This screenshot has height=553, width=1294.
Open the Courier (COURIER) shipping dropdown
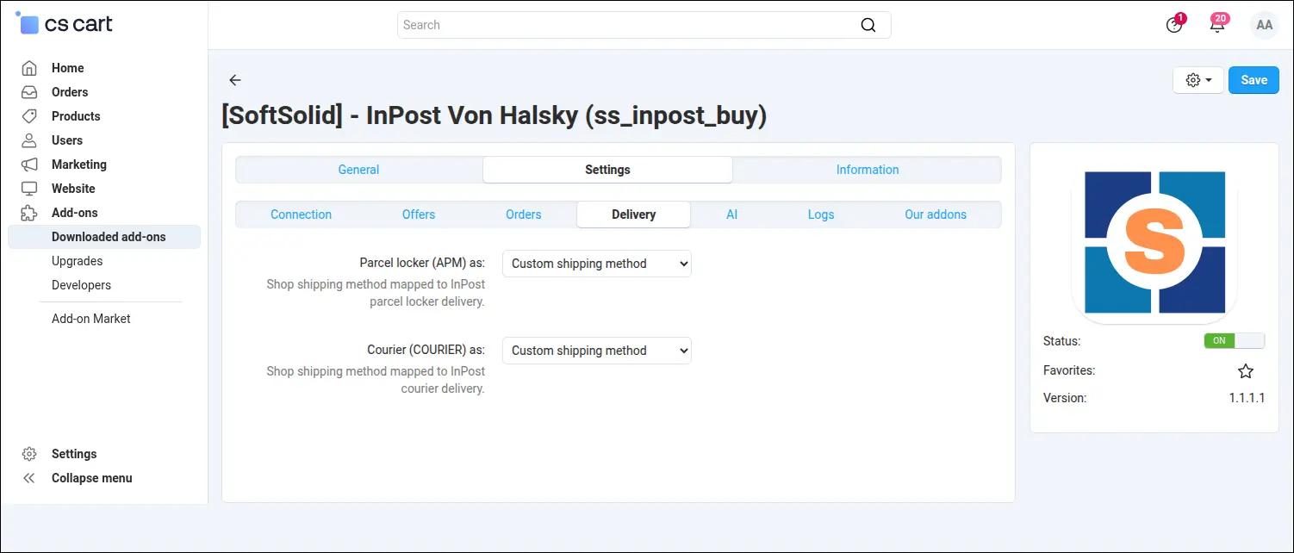(597, 351)
